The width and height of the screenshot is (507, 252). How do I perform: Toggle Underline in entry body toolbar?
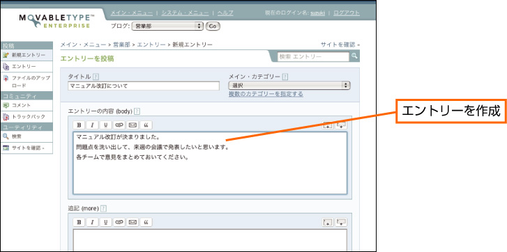106,125
